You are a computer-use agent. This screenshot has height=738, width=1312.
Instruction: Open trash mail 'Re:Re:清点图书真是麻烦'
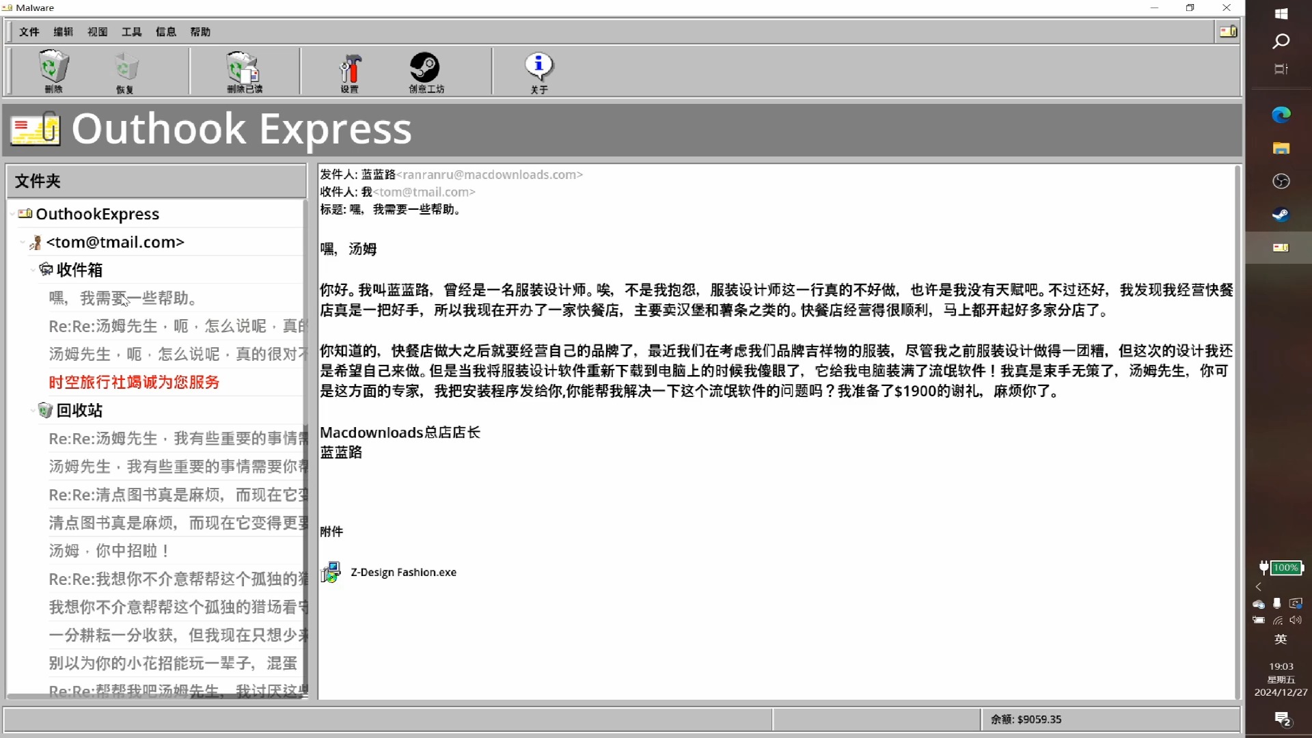point(178,495)
